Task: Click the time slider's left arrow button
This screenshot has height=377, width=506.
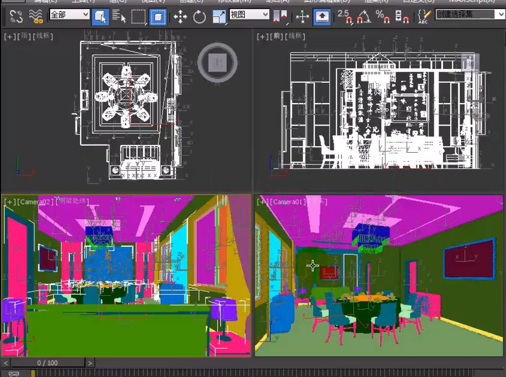Action: point(6,363)
